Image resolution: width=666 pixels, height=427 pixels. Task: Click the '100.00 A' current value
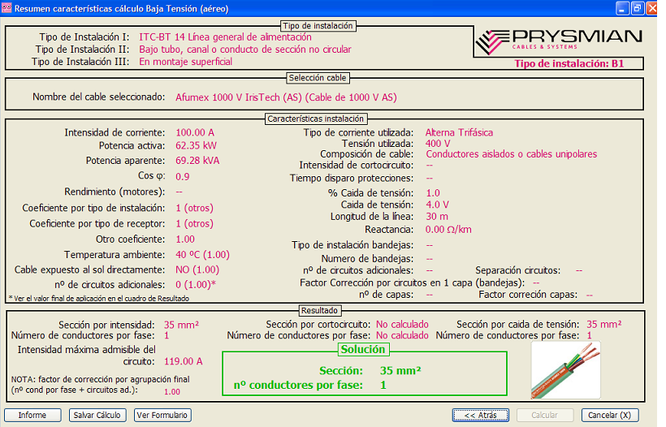195,132
